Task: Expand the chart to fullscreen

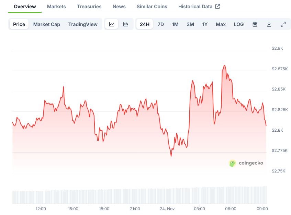Action: pyautogui.click(x=283, y=24)
